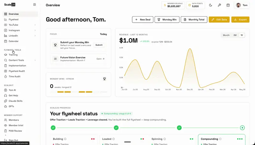
Task: Open Calendar in the sidebar
Action: coord(20,41)
